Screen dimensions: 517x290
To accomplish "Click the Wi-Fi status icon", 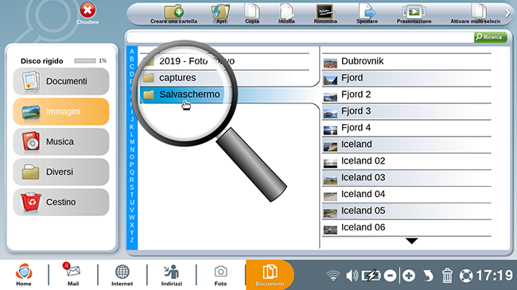I will [x=333, y=275].
